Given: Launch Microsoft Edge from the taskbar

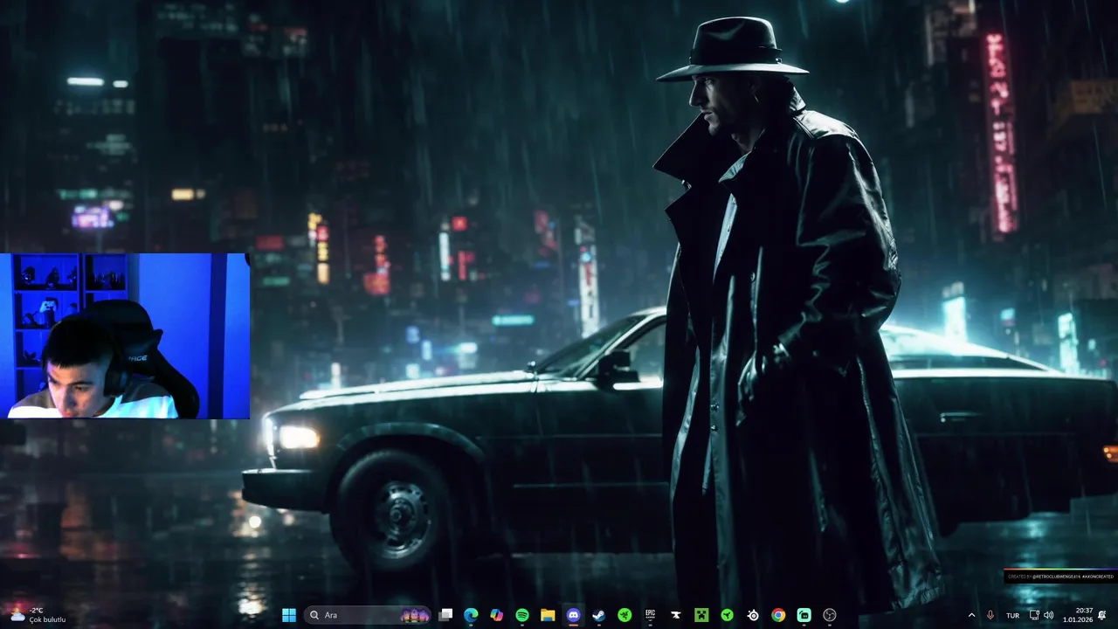Looking at the screenshot, I should coord(471,615).
